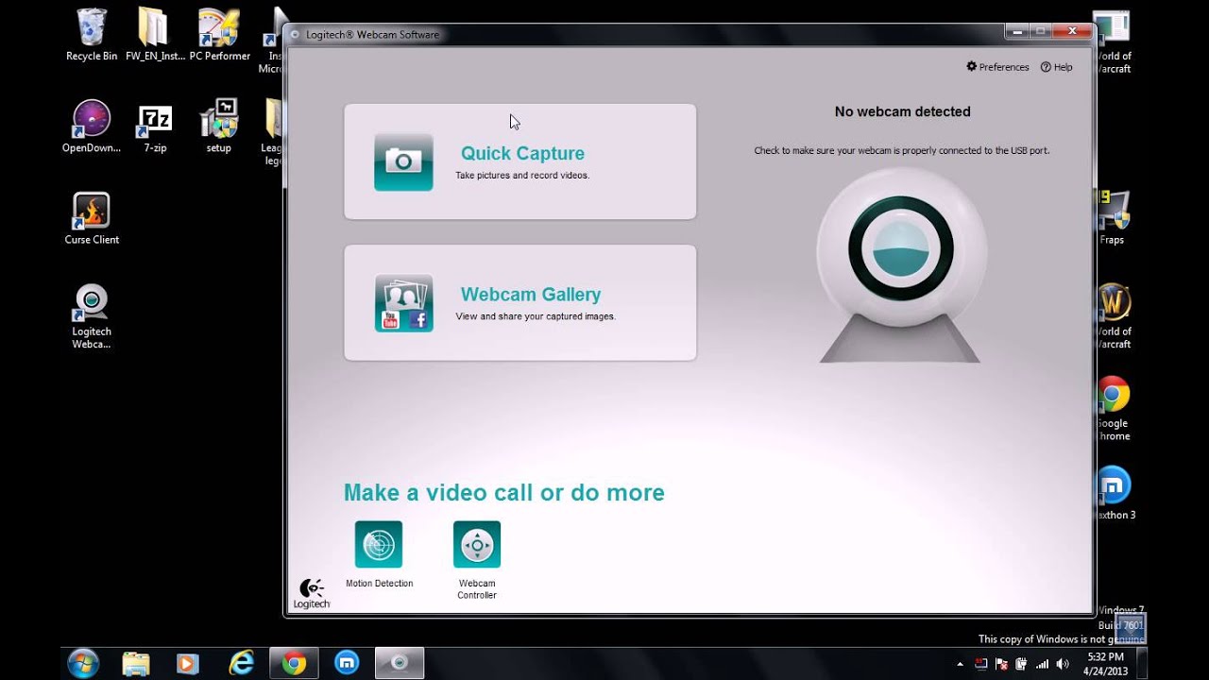Viewport: 1209px width, 680px height.
Task: Click the Logitech logo in window corner
Action: (x=311, y=593)
